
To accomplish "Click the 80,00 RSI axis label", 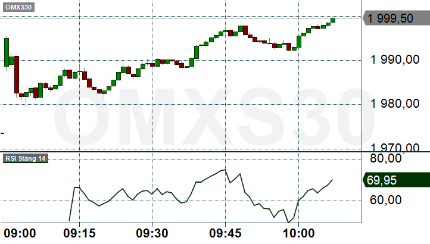I will [385, 158].
